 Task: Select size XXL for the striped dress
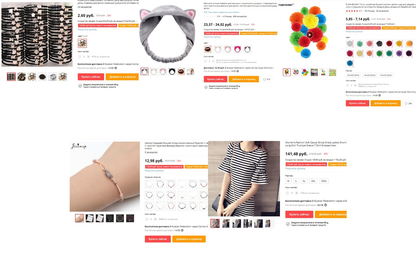313,181
